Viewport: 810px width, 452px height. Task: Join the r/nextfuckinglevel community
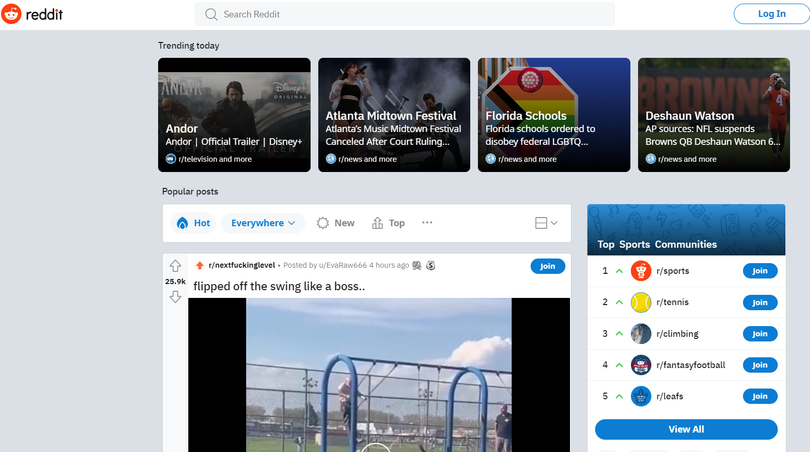(548, 266)
